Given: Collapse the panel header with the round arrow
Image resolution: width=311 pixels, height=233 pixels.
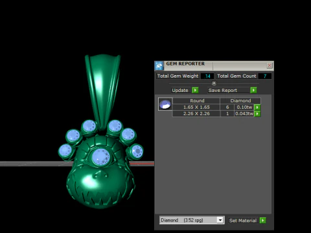Looking at the screenshot, I should (x=214, y=83).
